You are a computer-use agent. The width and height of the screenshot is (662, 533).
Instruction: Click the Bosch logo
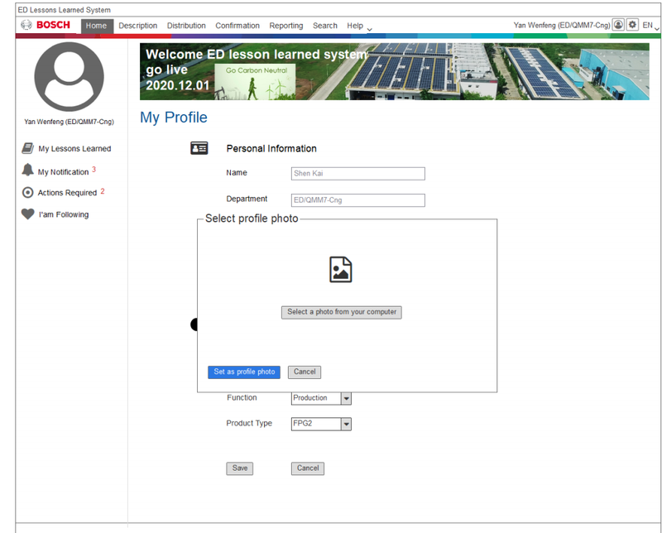coord(46,25)
